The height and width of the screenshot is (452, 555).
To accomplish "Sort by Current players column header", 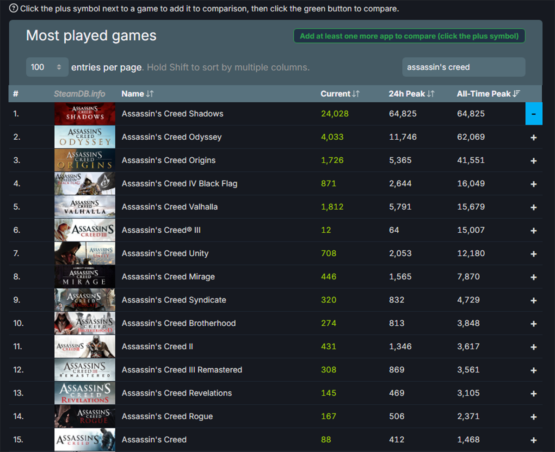I will 339,94.
